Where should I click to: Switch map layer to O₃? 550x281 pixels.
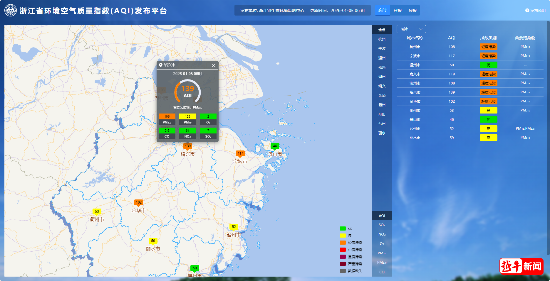coord(382,244)
